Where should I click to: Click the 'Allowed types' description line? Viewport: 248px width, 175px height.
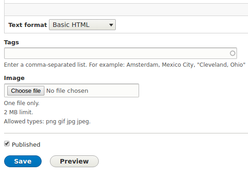tap(47, 122)
